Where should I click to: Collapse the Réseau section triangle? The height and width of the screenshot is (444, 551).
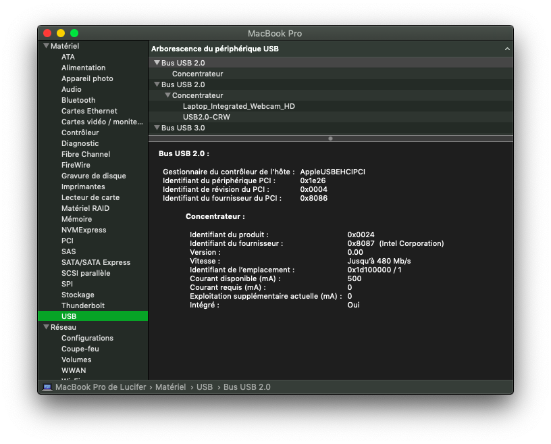pyautogui.click(x=46, y=327)
